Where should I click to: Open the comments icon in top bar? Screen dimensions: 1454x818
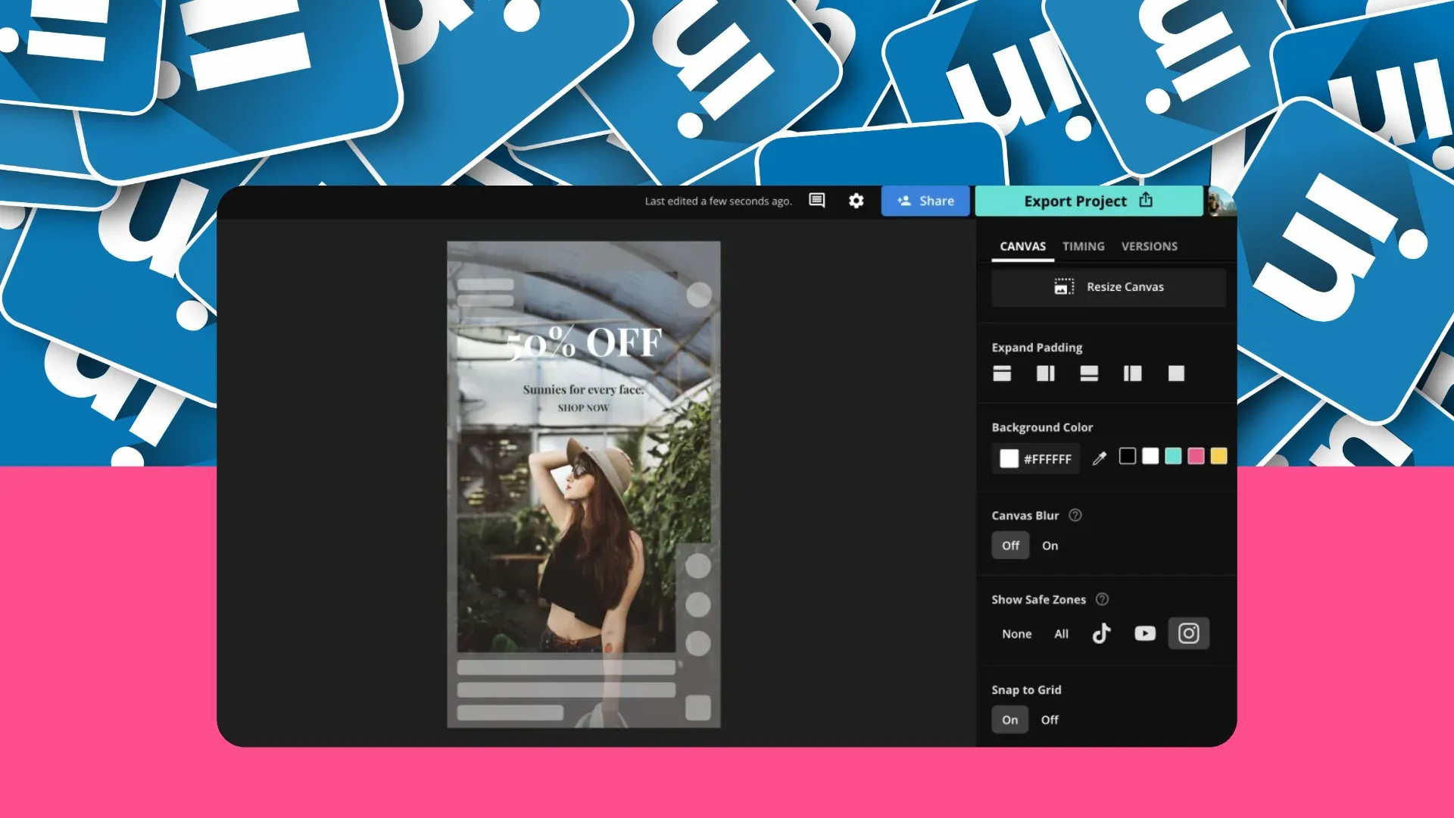click(816, 201)
